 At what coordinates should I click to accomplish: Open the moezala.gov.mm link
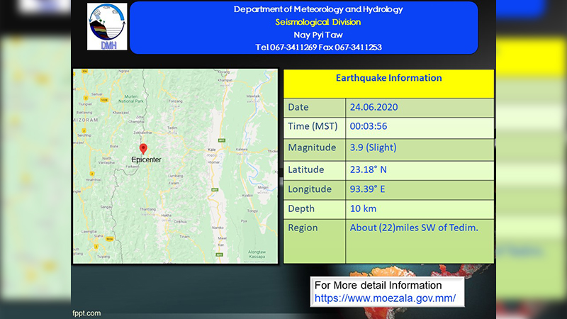(385, 298)
